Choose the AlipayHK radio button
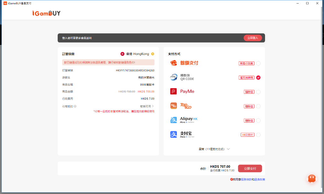The height and width of the screenshot is (194, 324). coord(258,120)
